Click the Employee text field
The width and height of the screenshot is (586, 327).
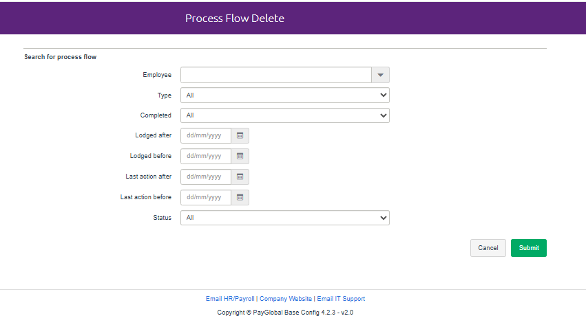[275, 75]
